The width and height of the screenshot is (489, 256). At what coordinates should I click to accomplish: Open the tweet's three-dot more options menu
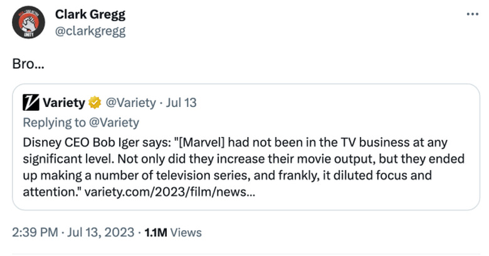click(472, 14)
